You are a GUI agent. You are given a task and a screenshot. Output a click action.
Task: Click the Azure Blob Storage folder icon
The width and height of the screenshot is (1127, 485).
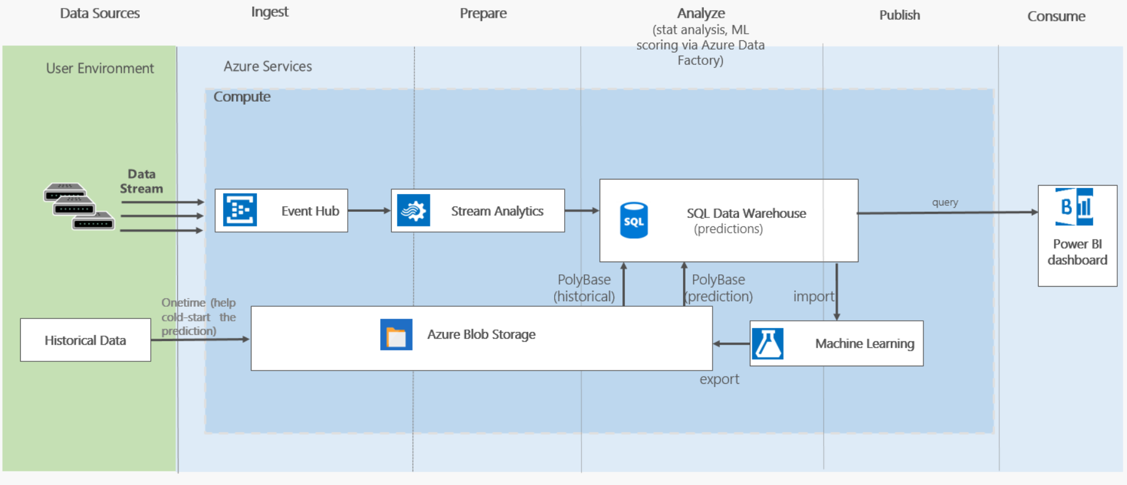[x=396, y=334]
